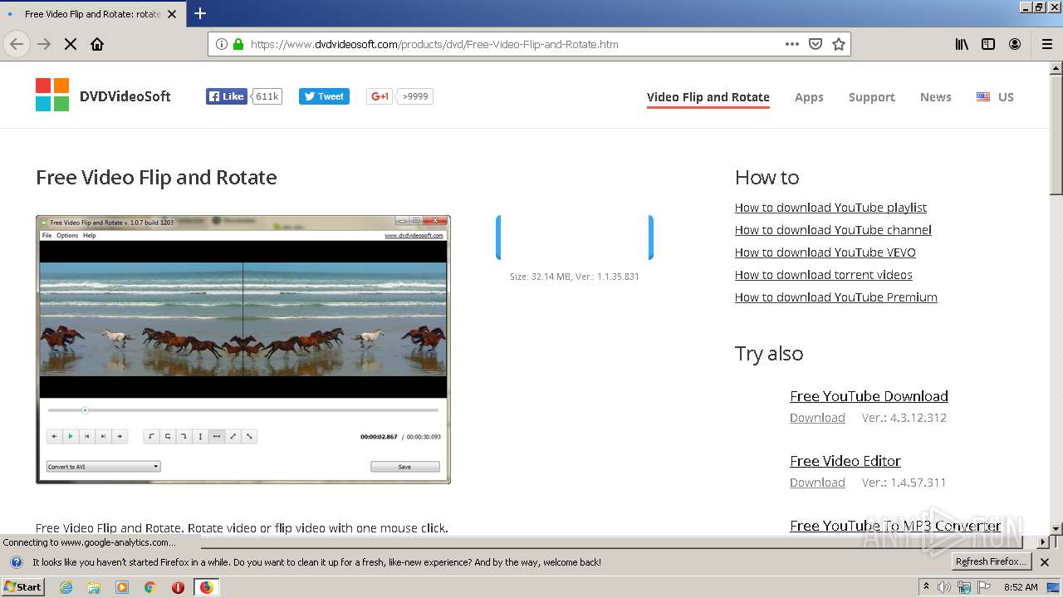The height and width of the screenshot is (598, 1063).
Task: Click the blue download button placeholder
Action: tap(575, 238)
